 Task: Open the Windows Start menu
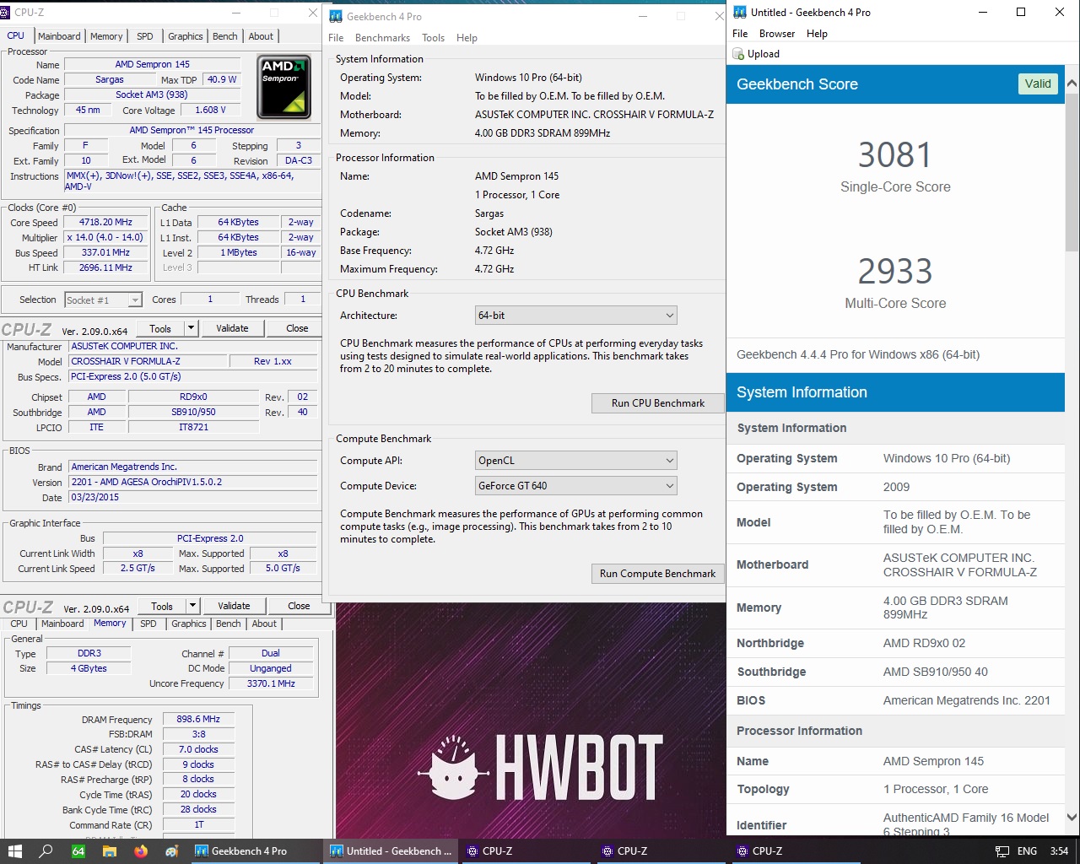(14, 850)
